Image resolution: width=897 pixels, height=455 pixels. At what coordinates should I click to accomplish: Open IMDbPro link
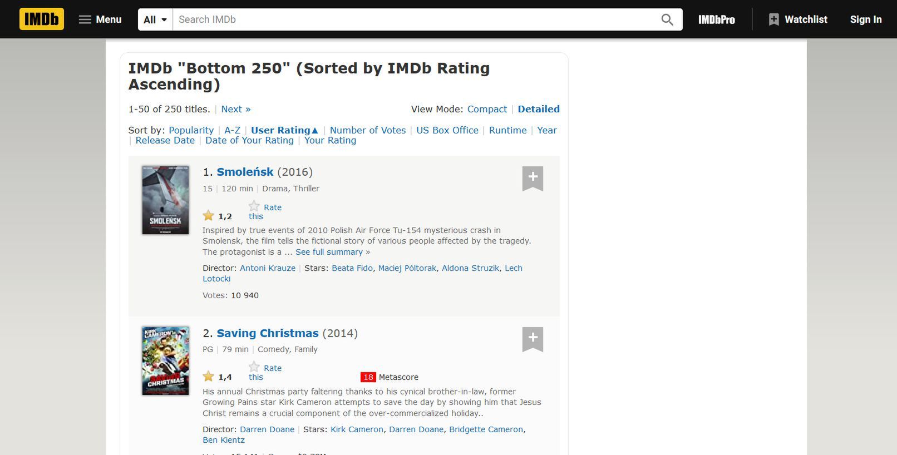[717, 19]
